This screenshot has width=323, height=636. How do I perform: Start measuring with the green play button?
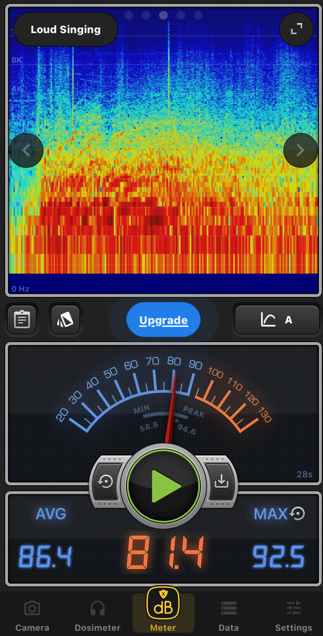[163, 486]
